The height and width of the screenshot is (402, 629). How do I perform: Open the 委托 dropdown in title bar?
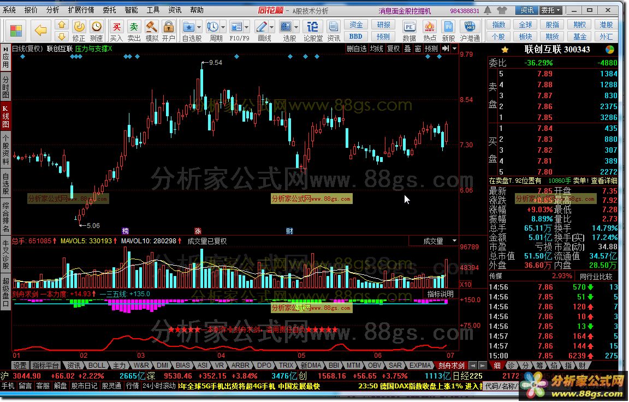(551, 10)
